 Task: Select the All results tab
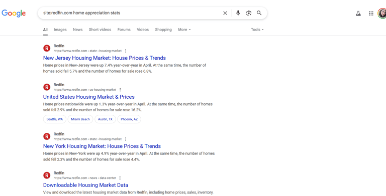(45, 30)
